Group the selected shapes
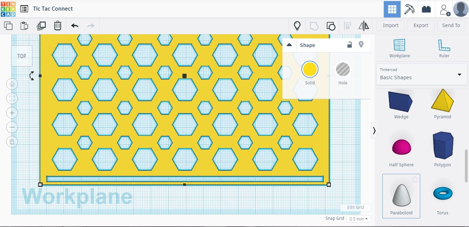Screen dimensions: 469x227 (314, 26)
